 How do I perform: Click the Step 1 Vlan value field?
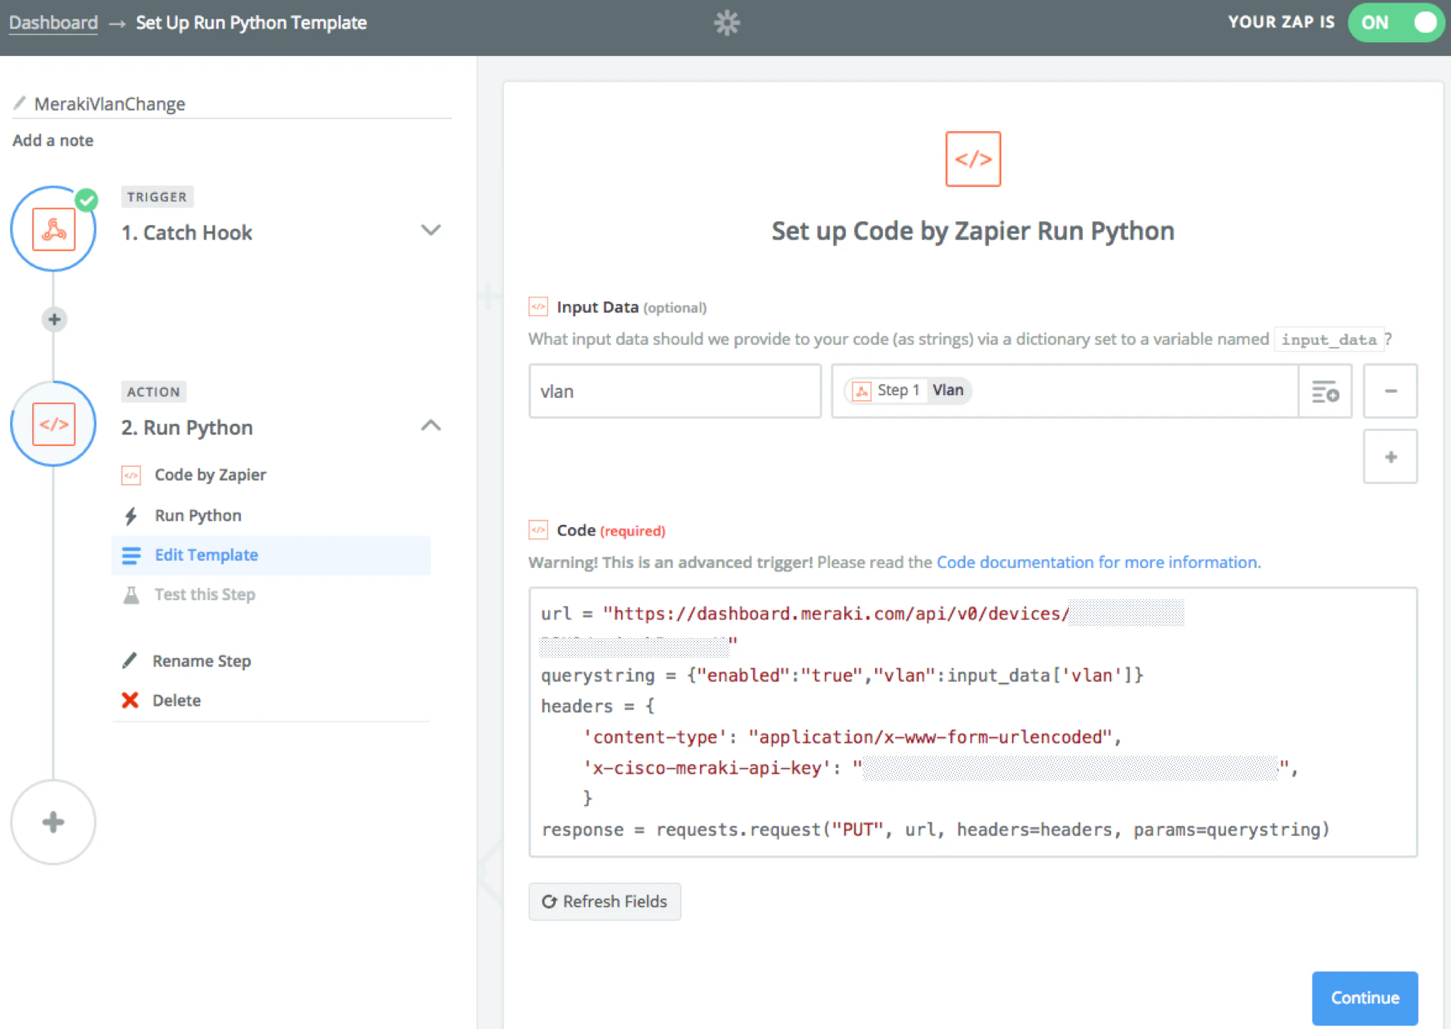1065,392
